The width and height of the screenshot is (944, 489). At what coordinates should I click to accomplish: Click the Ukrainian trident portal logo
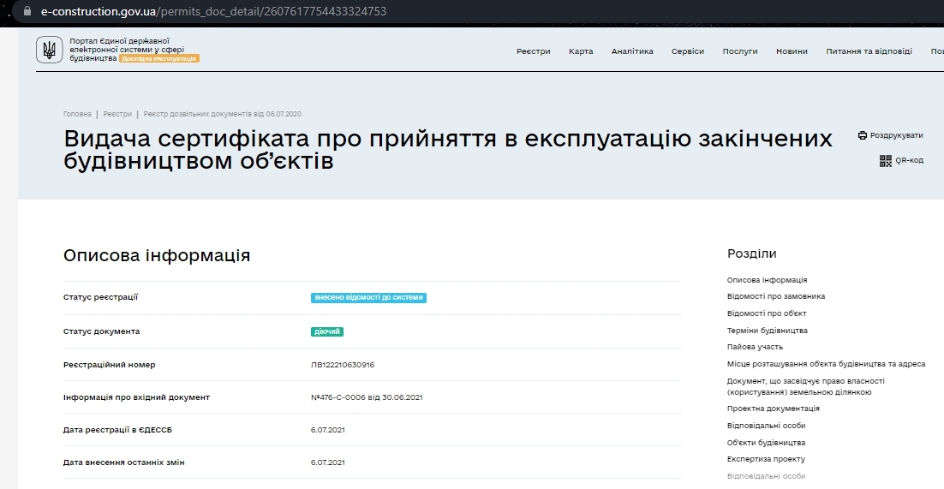(50, 50)
